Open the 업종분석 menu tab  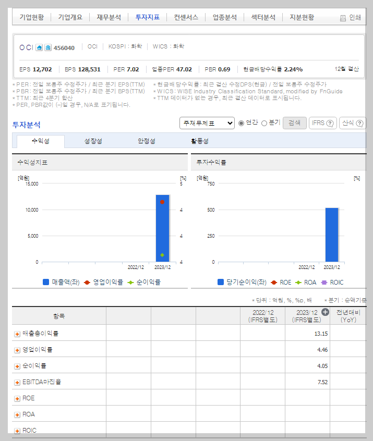[x=225, y=17]
